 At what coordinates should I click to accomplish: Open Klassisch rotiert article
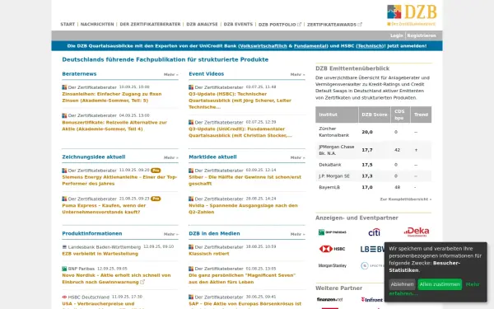click(x=209, y=254)
